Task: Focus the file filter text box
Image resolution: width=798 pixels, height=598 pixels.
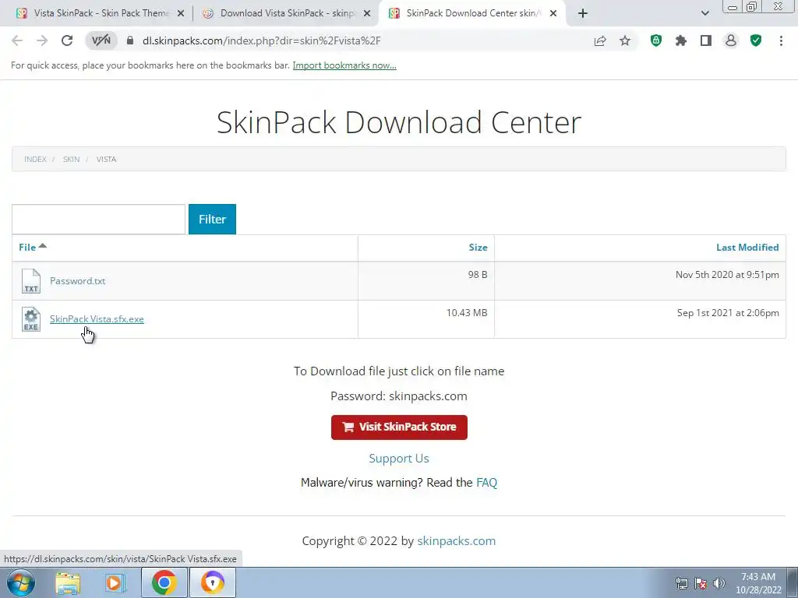Action: [99, 219]
